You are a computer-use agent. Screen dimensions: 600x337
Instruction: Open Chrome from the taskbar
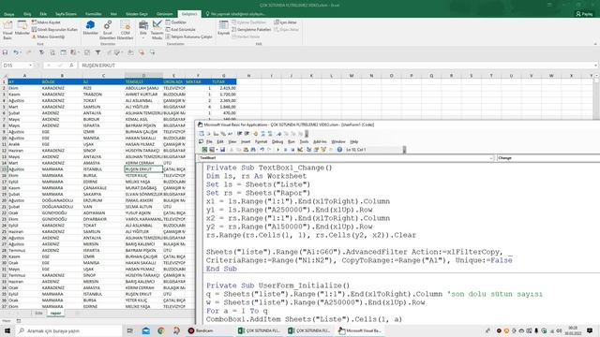coord(160,330)
